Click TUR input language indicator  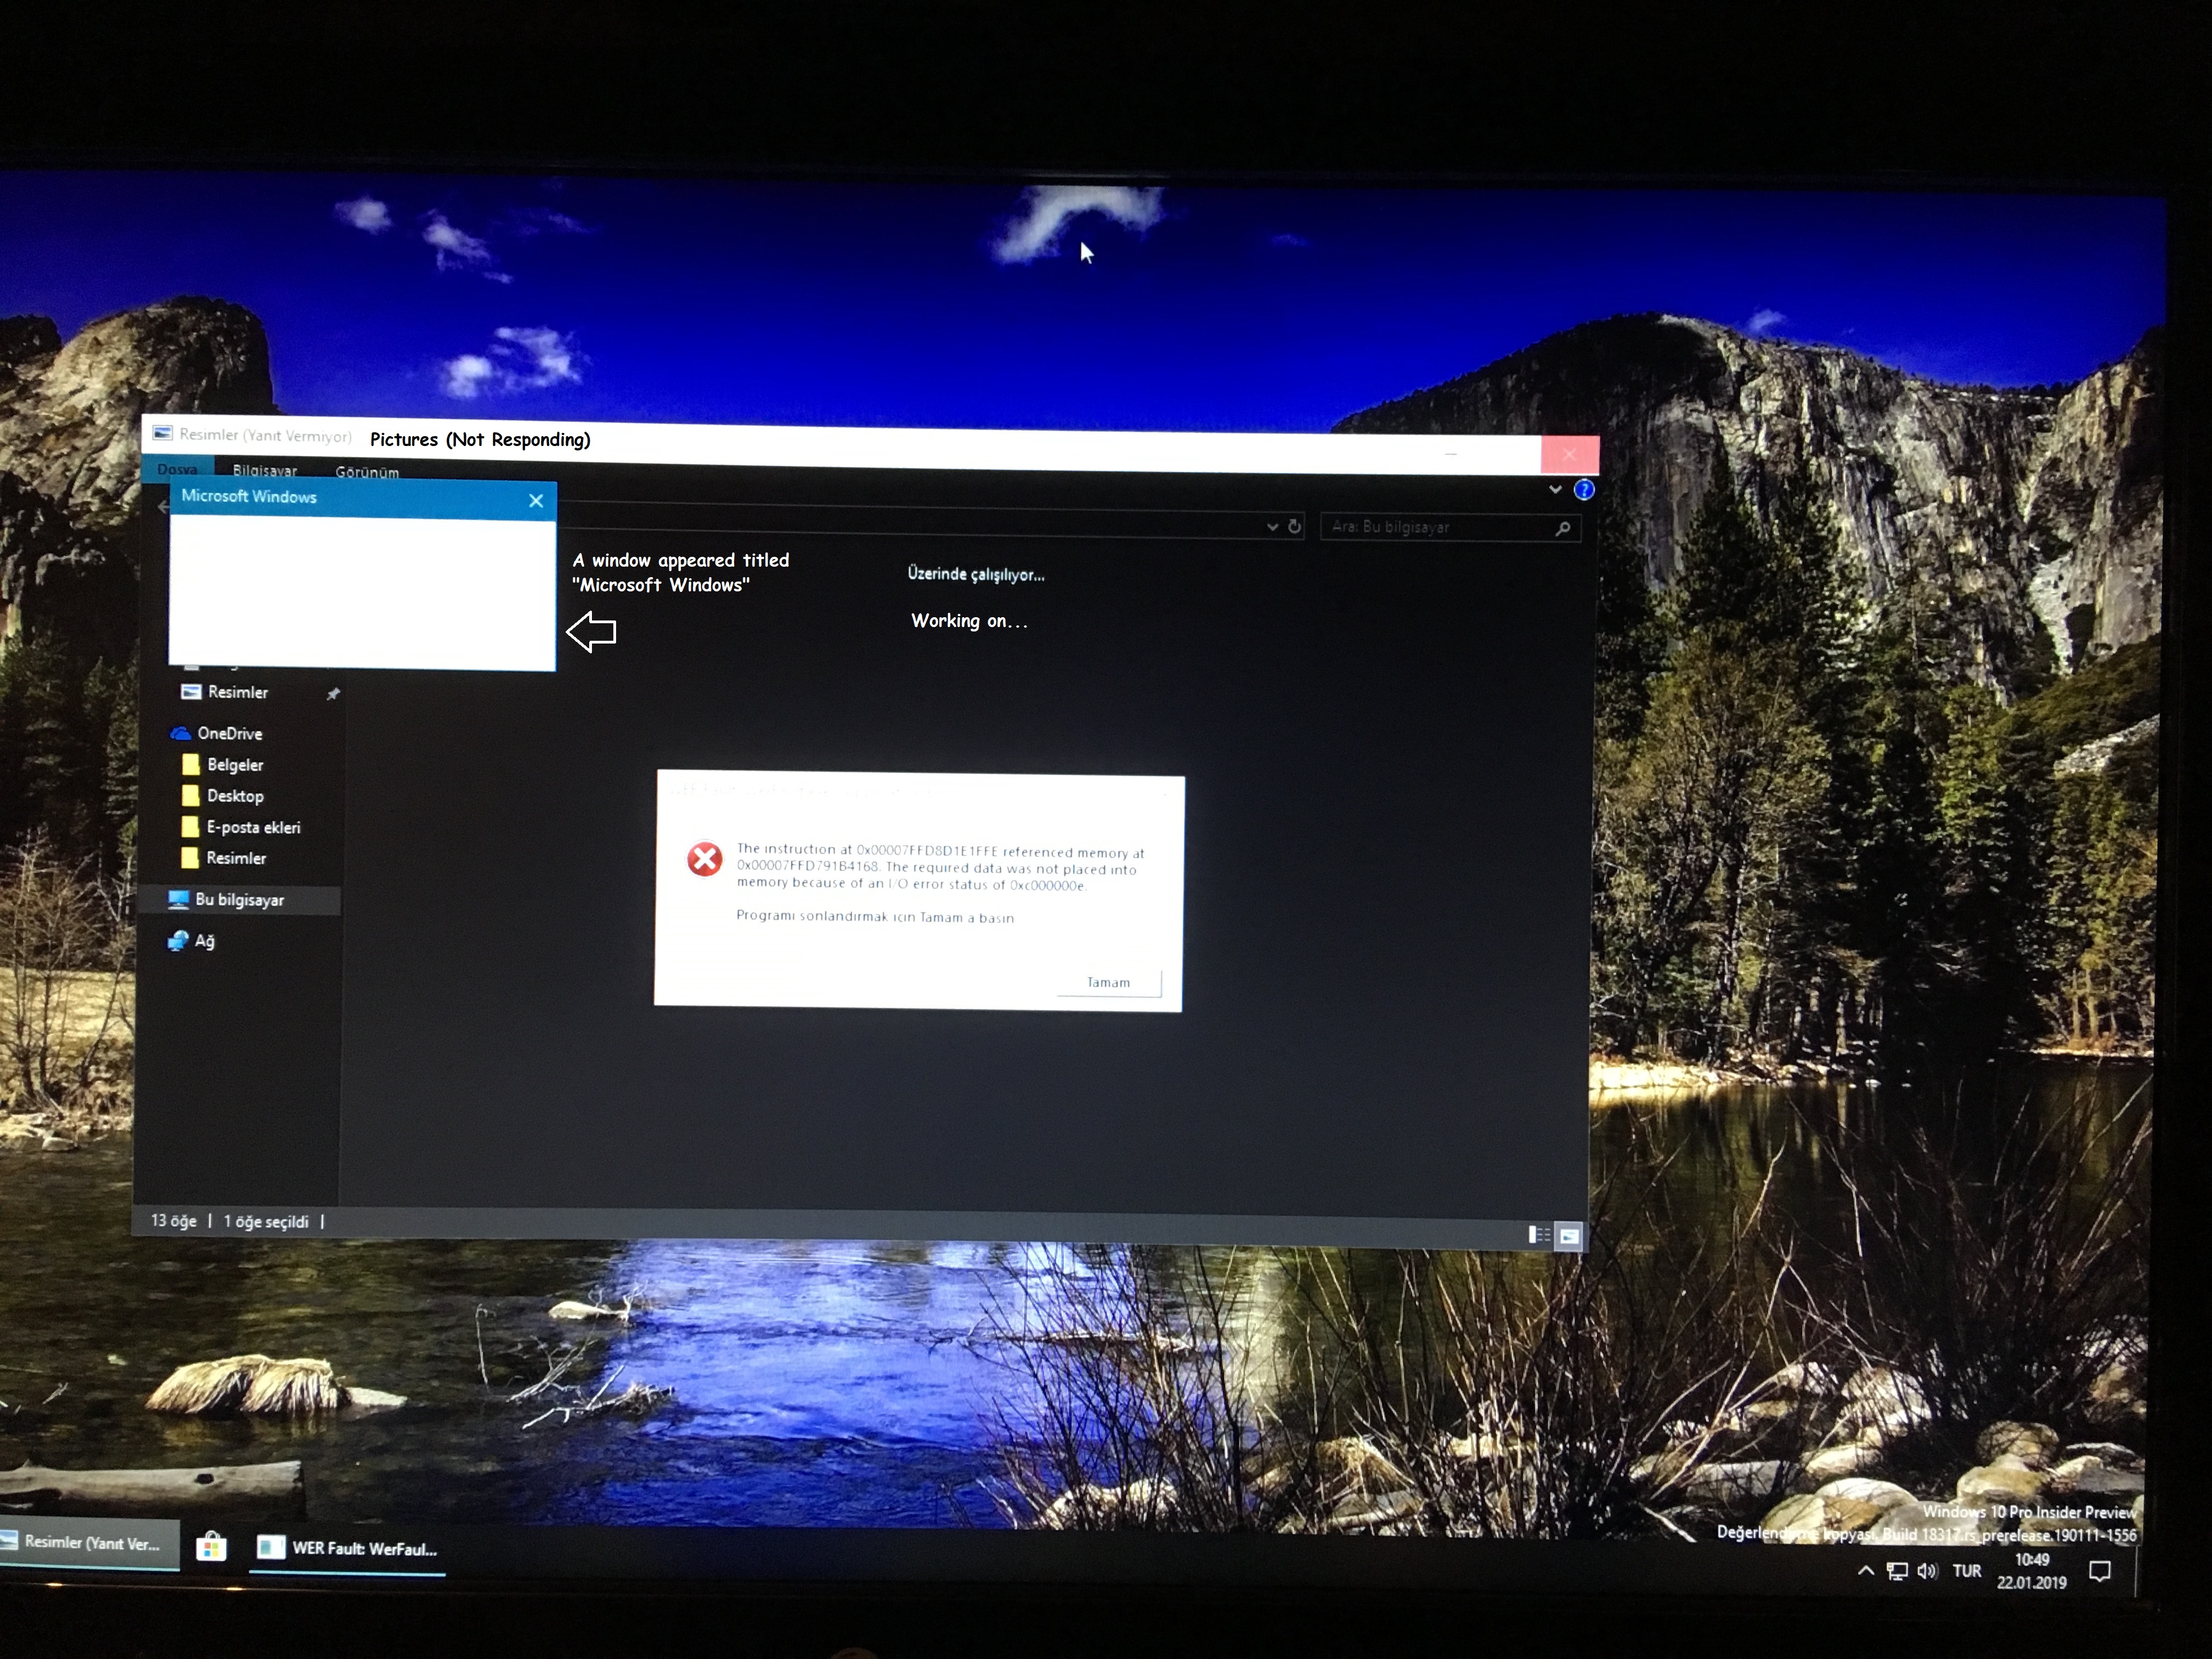pos(1967,1571)
